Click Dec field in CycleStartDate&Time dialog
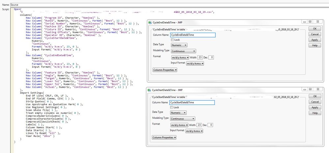The height and width of the screenshot is (153, 329). [x=210, y=125]
